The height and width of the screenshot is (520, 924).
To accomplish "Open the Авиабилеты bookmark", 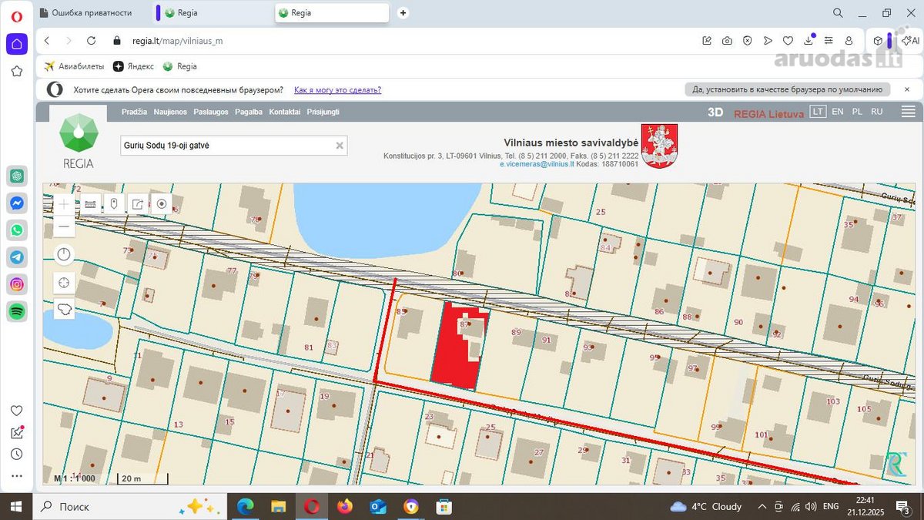I will pyautogui.click(x=74, y=66).
